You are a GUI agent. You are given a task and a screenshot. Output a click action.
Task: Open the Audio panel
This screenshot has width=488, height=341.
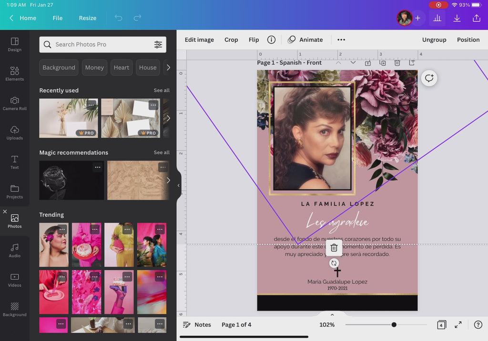coord(15,251)
